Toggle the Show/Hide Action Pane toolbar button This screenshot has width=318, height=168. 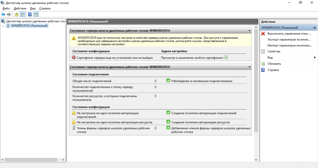(36, 14)
